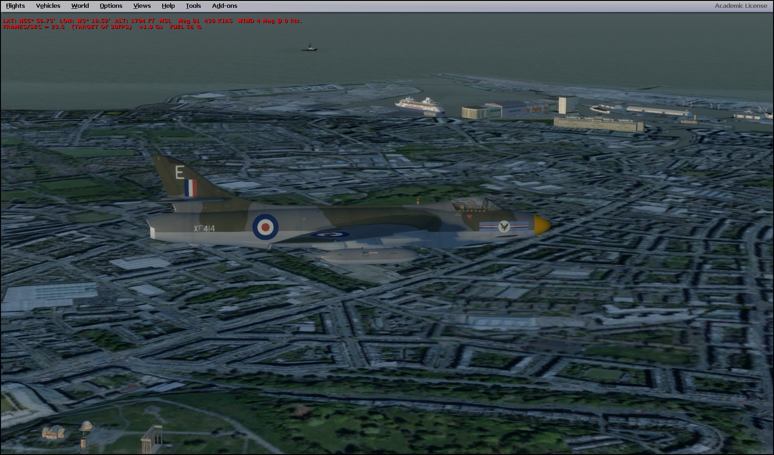Open the World menu
This screenshot has height=455, width=774.
(80, 6)
